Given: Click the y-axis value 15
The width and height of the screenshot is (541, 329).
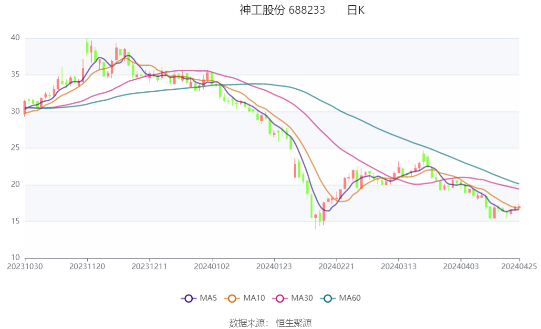Looking at the screenshot, I should (x=15, y=221).
